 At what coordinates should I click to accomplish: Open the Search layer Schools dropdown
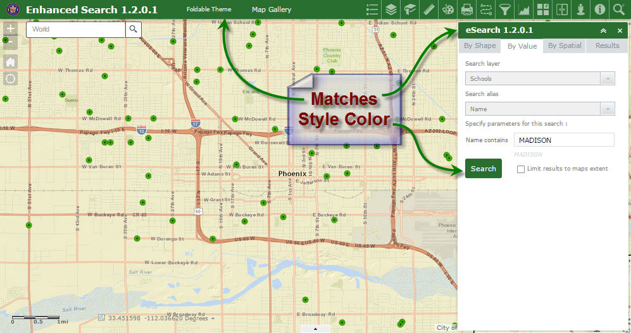607,79
